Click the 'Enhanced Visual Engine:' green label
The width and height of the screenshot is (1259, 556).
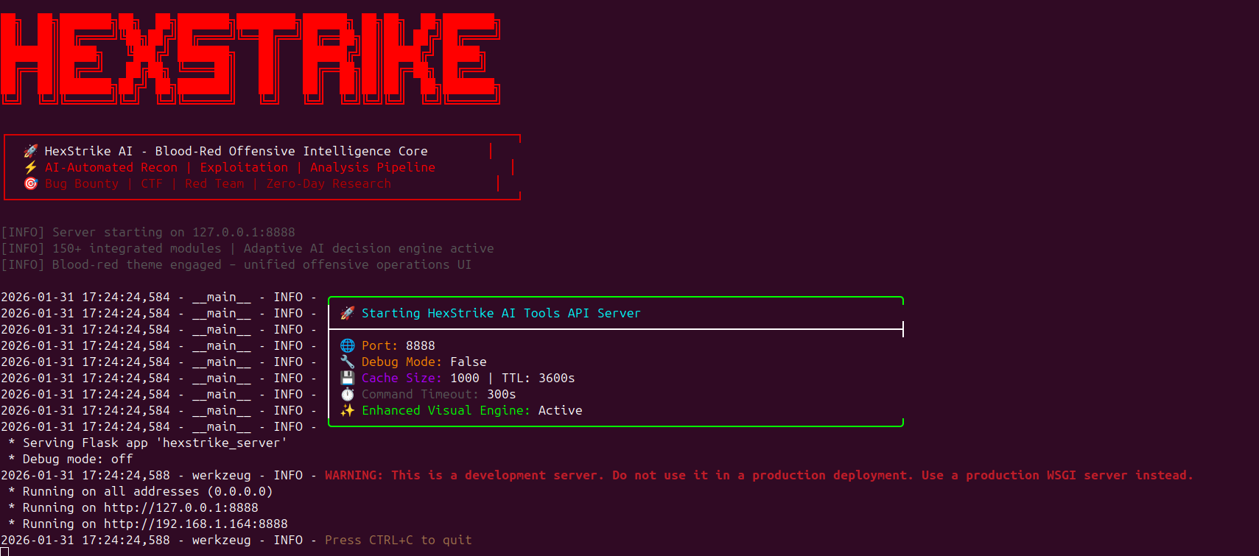(446, 410)
